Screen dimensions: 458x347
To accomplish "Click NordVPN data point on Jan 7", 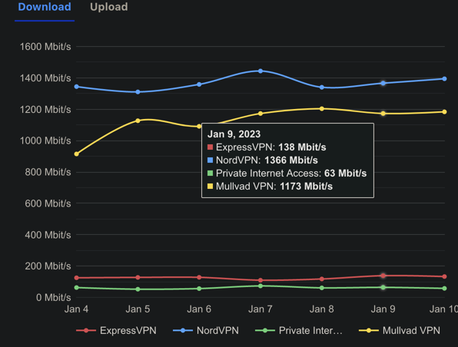I will point(261,71).
